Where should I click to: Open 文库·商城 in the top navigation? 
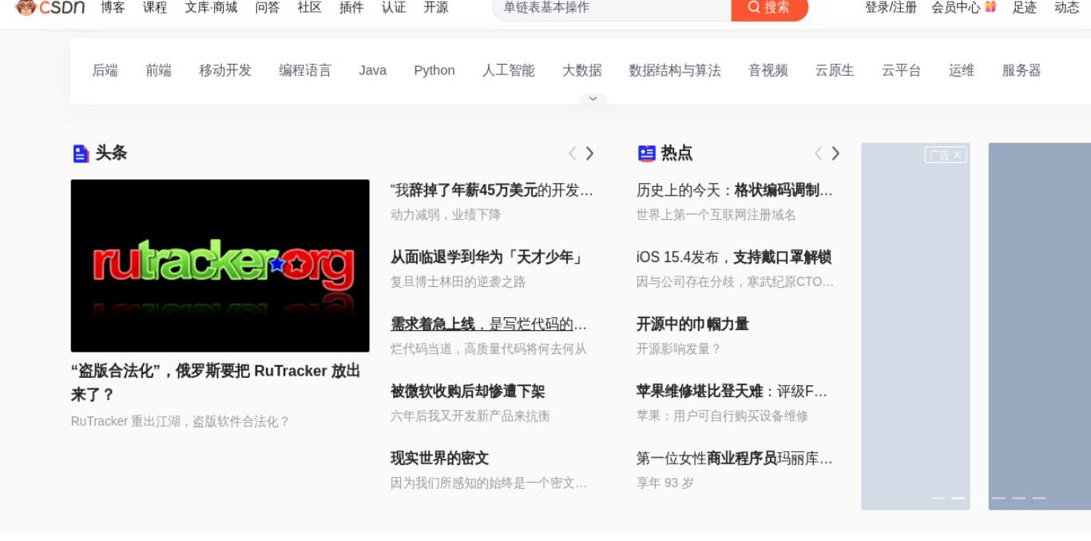[211, 7]
